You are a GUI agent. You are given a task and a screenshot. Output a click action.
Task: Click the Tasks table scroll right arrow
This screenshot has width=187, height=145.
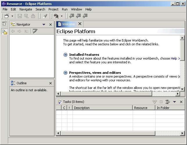pyautogui.click(x=182, y=133)
